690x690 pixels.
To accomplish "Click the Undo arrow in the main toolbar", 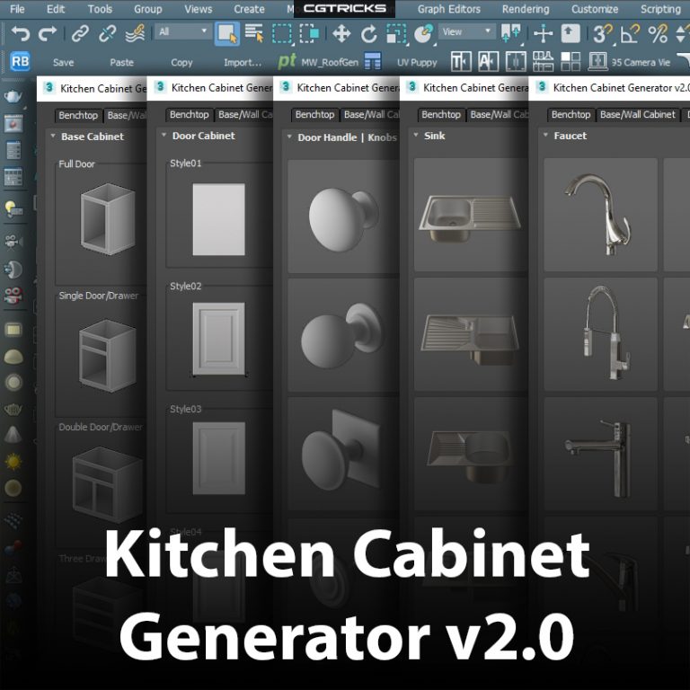I will tap(20, 34).
